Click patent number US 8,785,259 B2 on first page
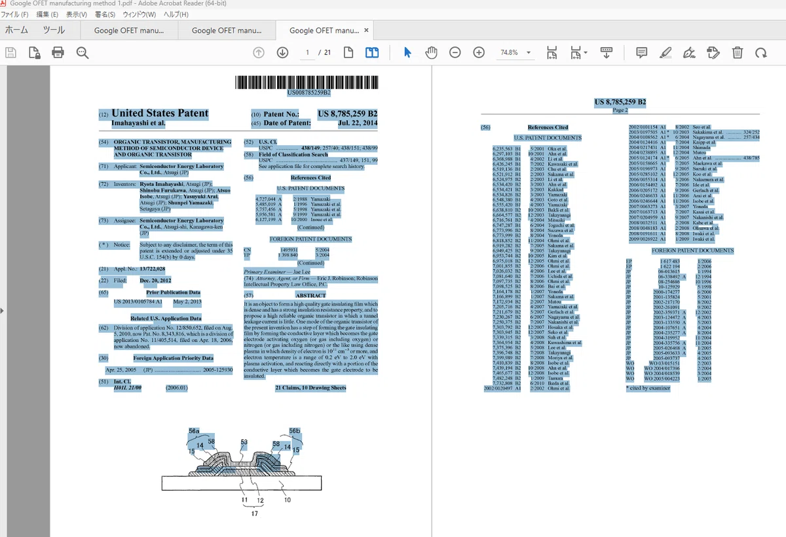 coord(348,114)
